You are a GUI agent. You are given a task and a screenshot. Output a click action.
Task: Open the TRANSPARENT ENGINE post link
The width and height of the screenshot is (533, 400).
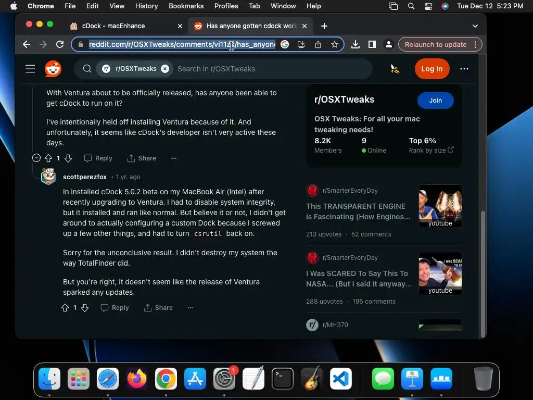358,211
